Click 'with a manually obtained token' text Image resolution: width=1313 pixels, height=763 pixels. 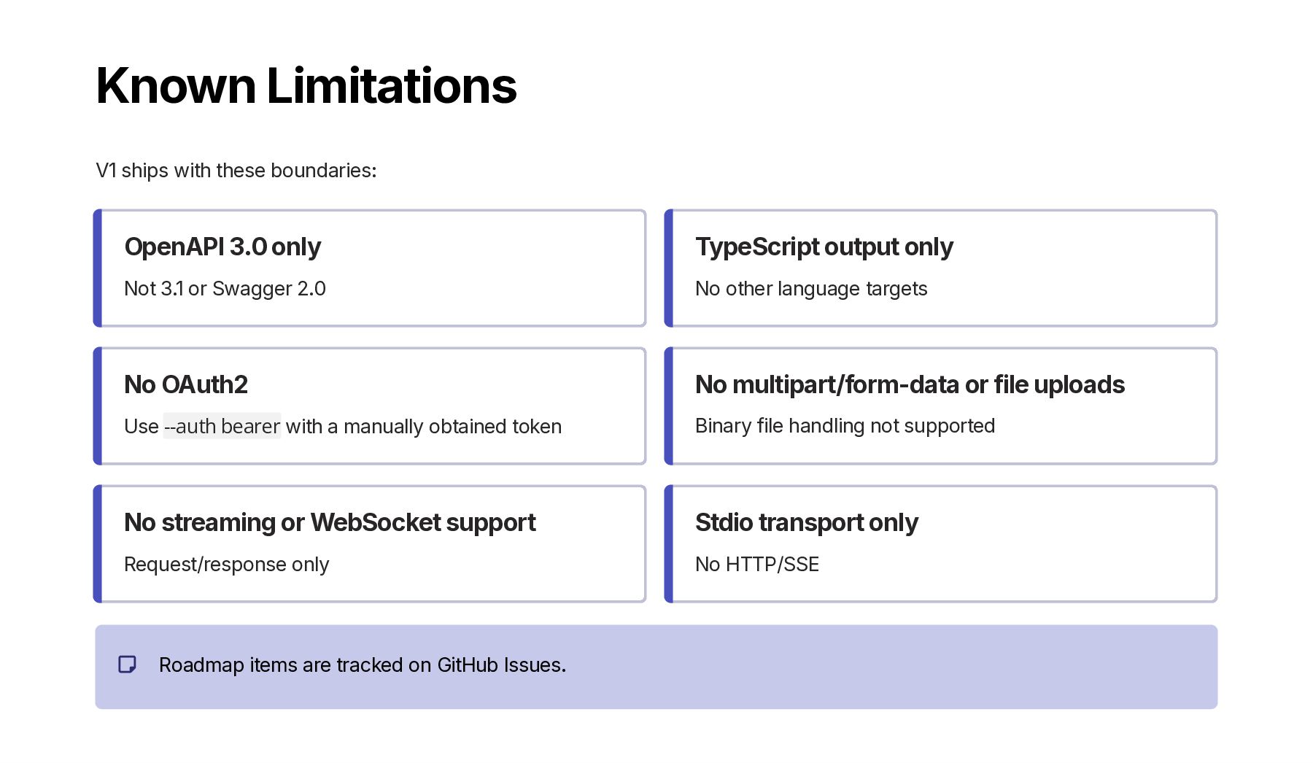click(424, 426)
